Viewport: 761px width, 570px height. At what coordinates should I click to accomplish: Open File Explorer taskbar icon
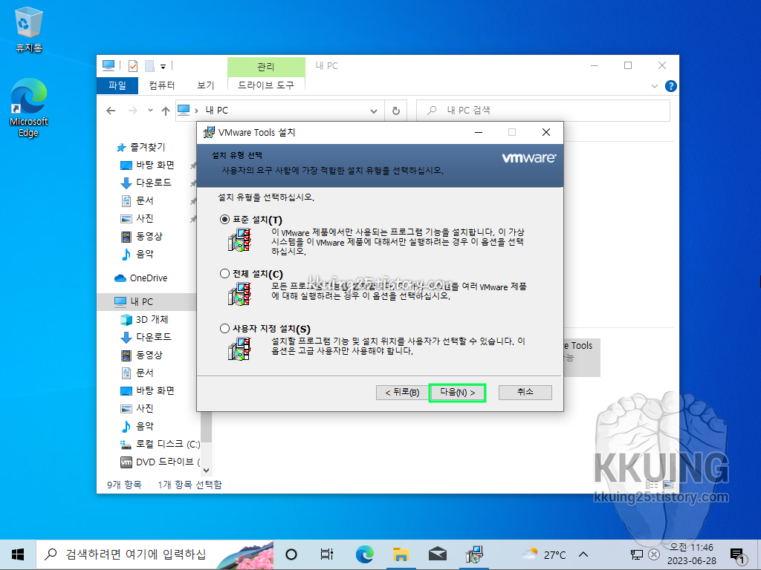pos(401,554)
